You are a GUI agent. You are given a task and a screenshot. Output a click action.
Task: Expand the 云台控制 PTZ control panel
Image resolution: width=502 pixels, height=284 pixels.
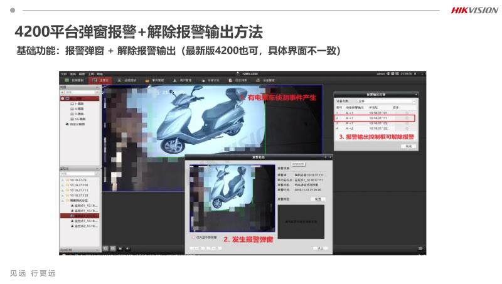pos(97,250)
